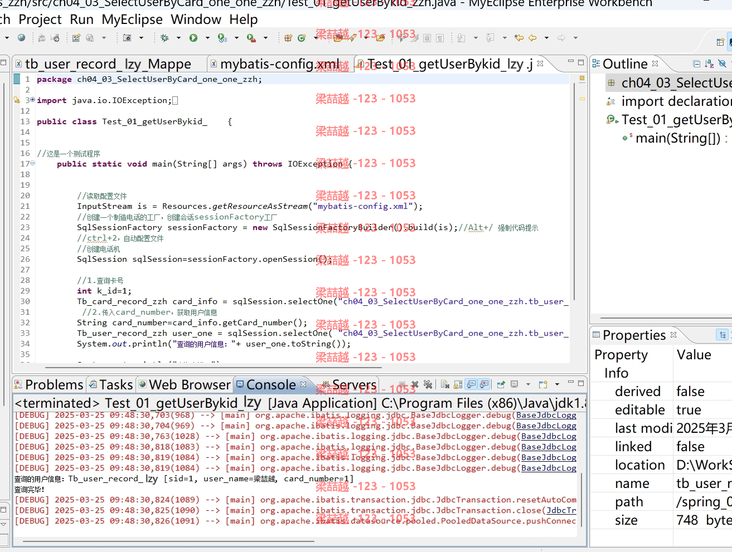Select main(String[]) method in Outline

tap(677, 138)
